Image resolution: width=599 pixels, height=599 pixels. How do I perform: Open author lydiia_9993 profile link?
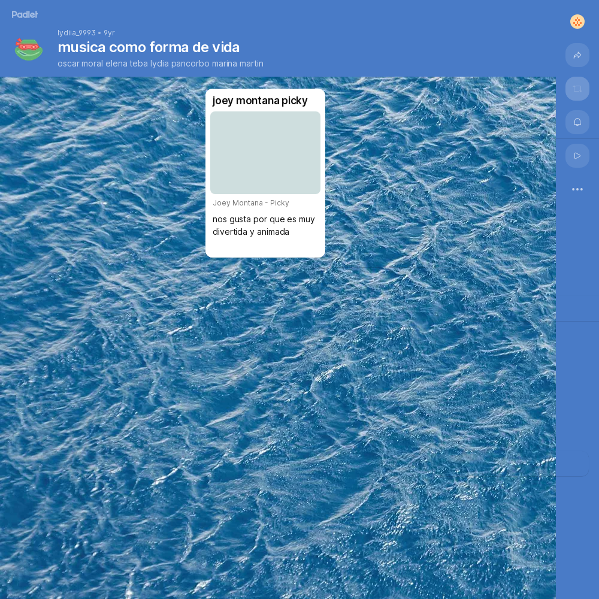[77, 33]
